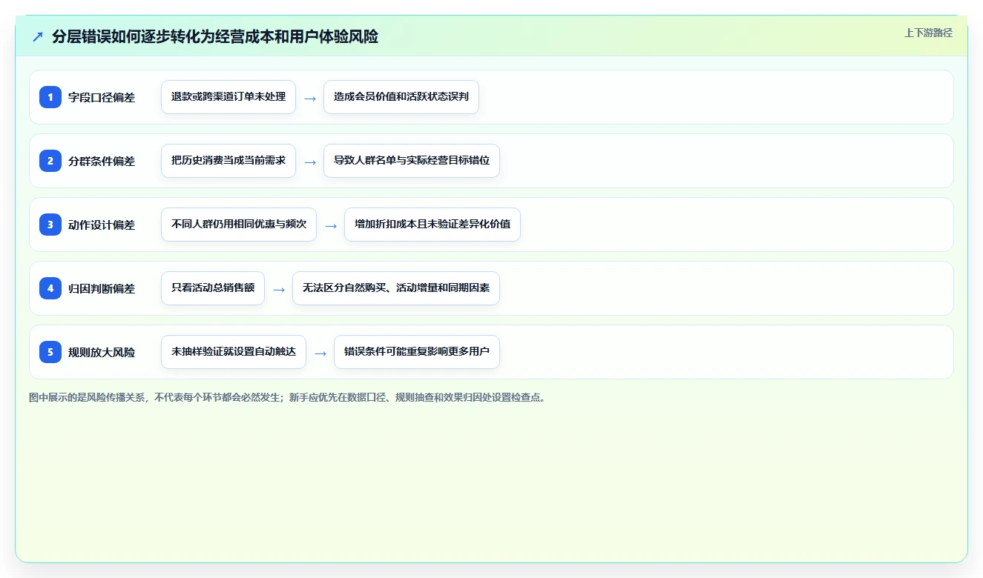The height and width of the screenshot is (578, 983).
Task: Click the number 2 step badge
Action: click(x=50, y=161)
